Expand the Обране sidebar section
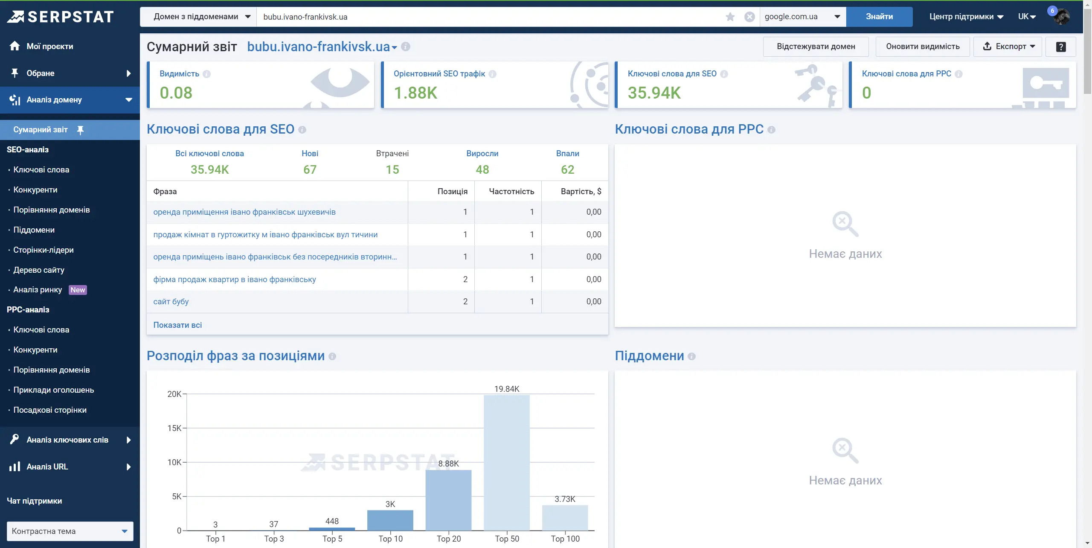 (70, 73)
